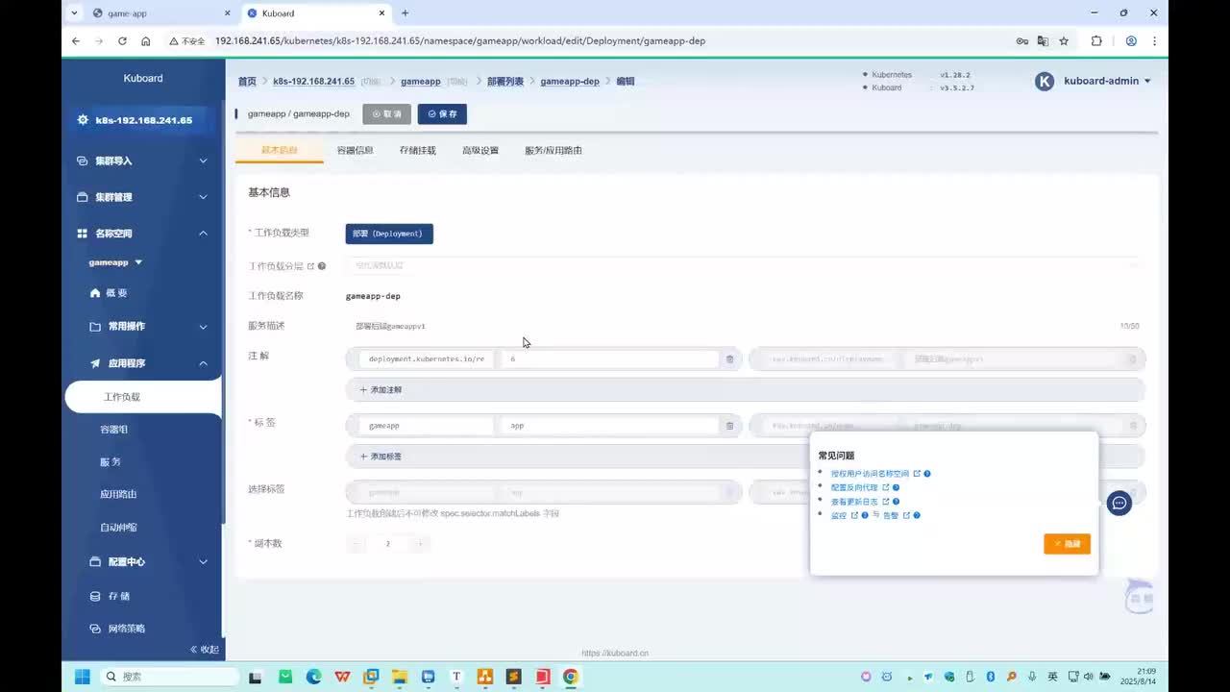Switch to the 高级设置 tab

click(x=480, y=151)
